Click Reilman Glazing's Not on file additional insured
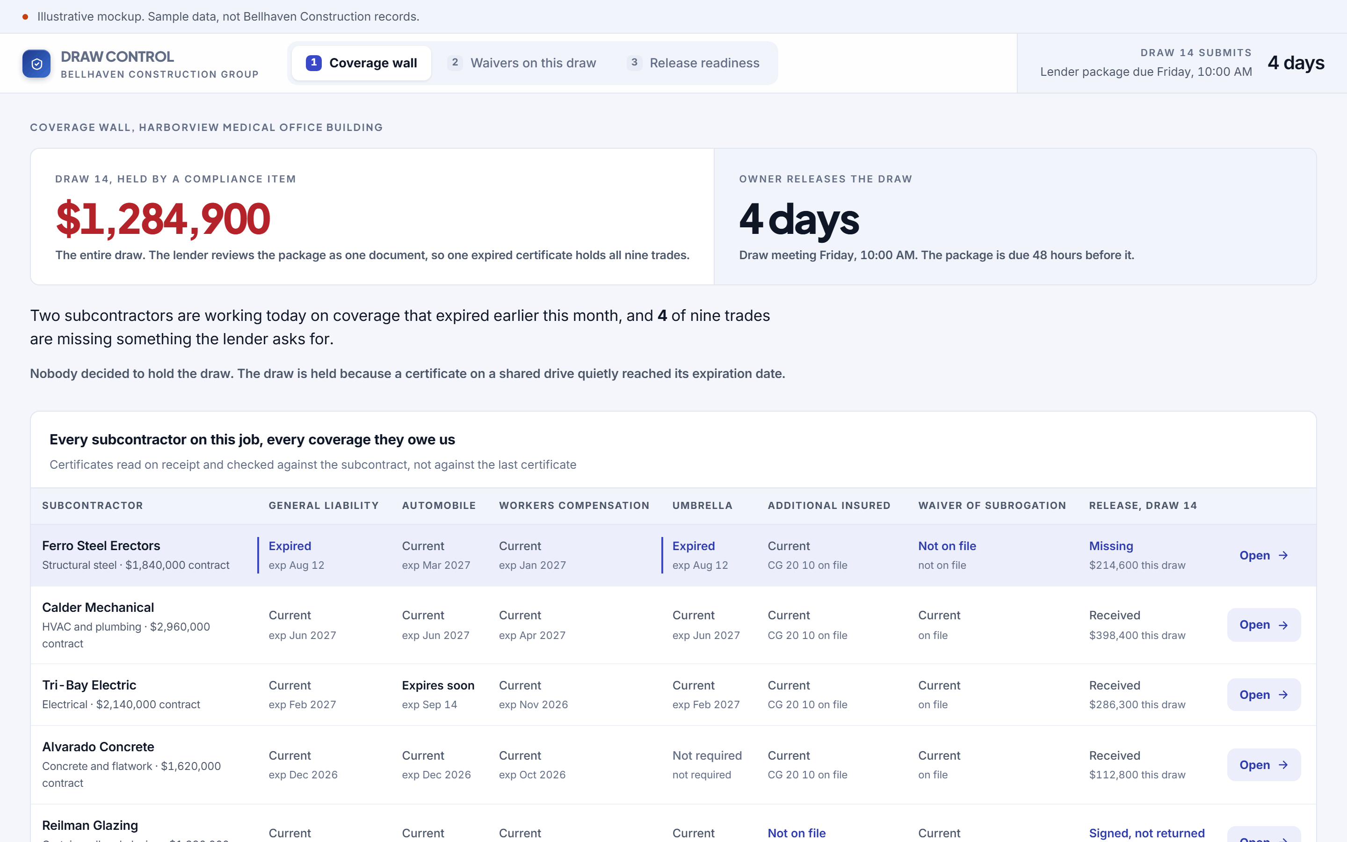 [x=797, y=833]
